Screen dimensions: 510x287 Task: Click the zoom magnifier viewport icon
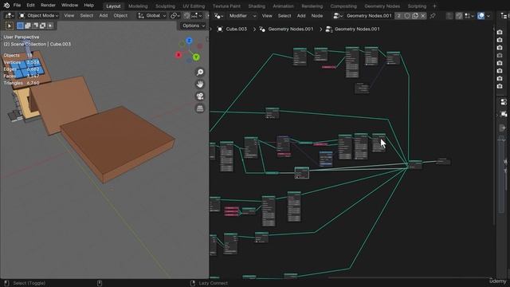200,72
